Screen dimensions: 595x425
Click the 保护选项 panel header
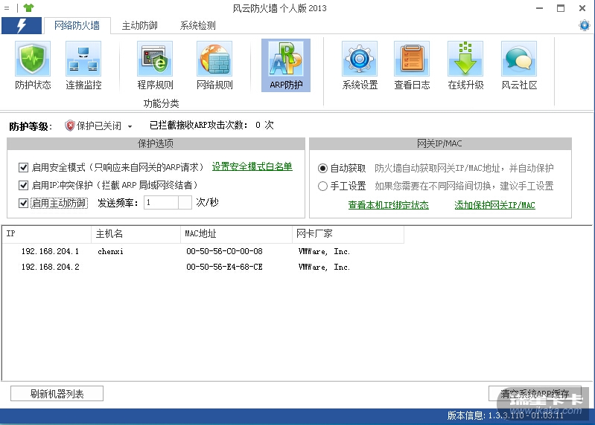156,144
